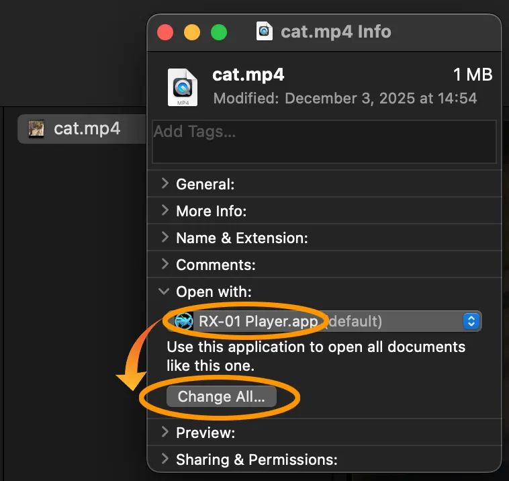Image resolution: width=509 pixels, height=481 pixels.
Task: Click the blue up-down arrows of app selector
Action: 471,321
